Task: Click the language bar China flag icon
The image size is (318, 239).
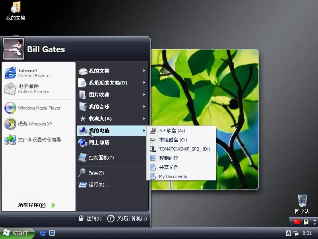Action: tap(297, 221)
